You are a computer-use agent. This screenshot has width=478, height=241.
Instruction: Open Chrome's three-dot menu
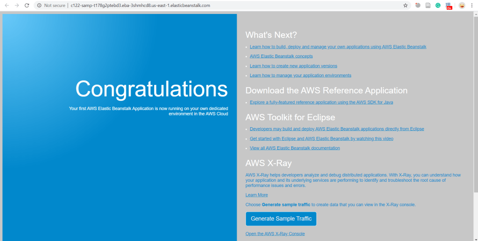tap(472, 6)
